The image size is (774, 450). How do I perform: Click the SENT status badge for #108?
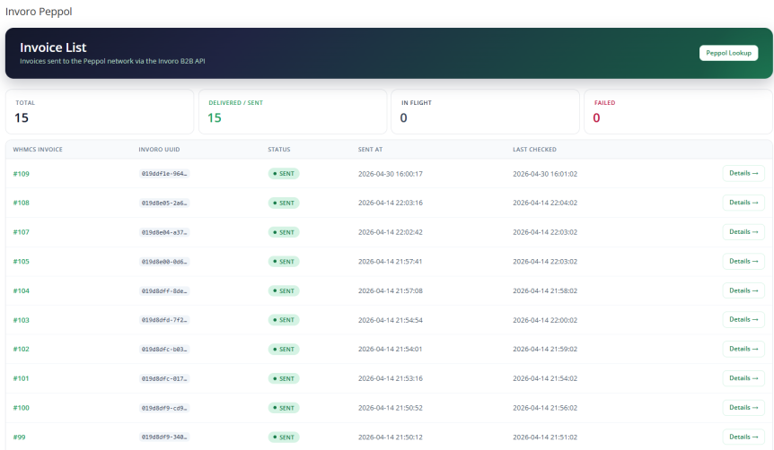pos(284,203)
